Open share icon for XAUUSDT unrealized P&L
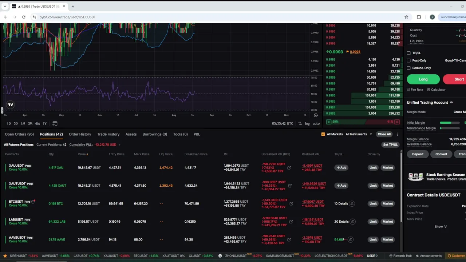The image size is (466, 262). point(289,168)
